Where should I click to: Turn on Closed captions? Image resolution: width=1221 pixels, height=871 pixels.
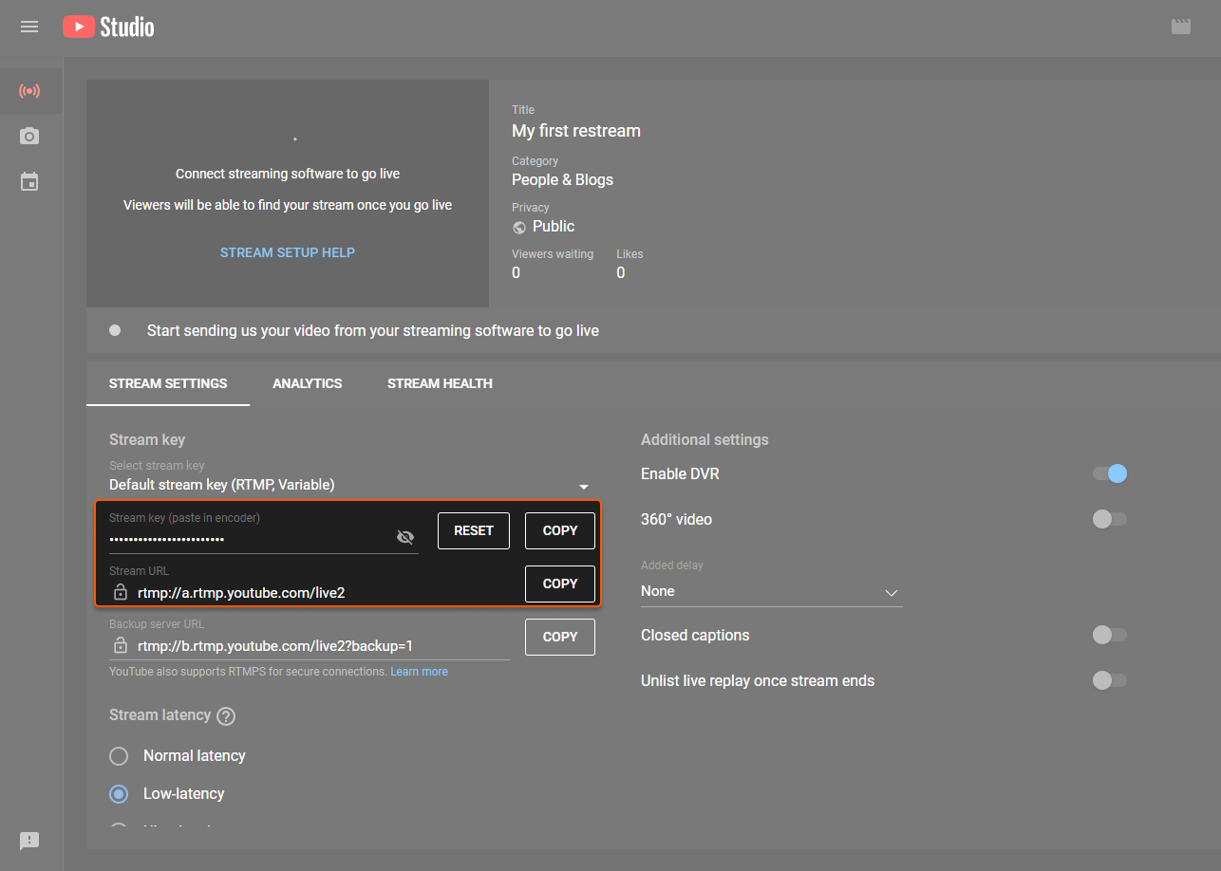(x=1109, y=635)
